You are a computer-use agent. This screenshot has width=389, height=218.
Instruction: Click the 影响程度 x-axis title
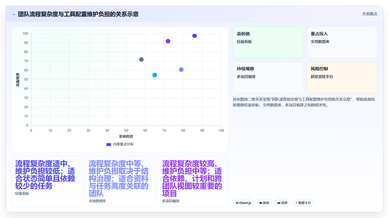pyautogui.click(x=126, y=136)
